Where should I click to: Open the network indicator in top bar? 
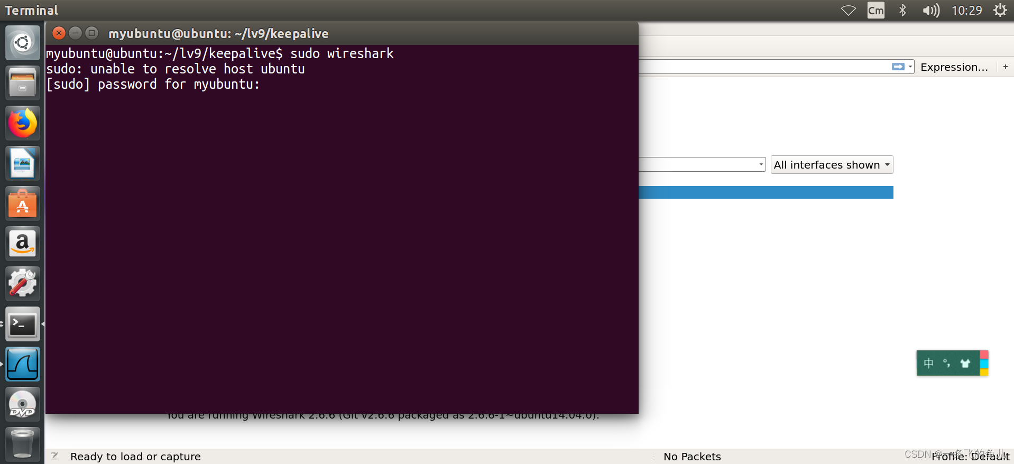click(x=848, y=11)
